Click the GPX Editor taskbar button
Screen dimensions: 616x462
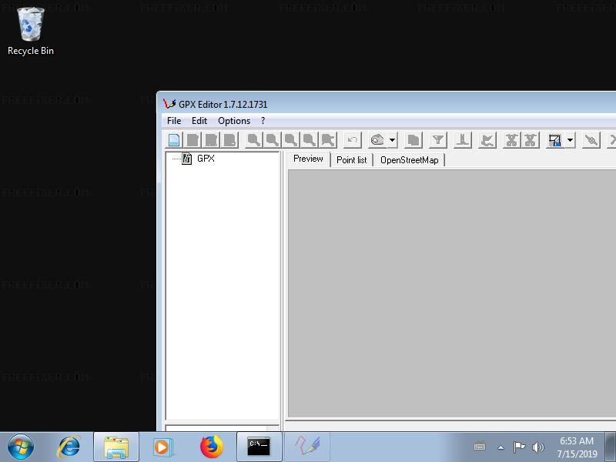pos(307,447)
